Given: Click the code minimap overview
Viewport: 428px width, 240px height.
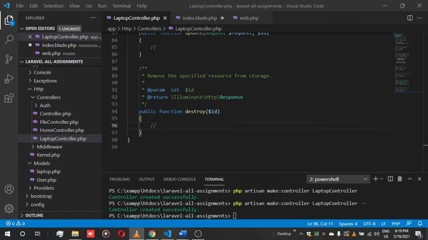Looking at the screenshot, I should (x=407, y=63).
